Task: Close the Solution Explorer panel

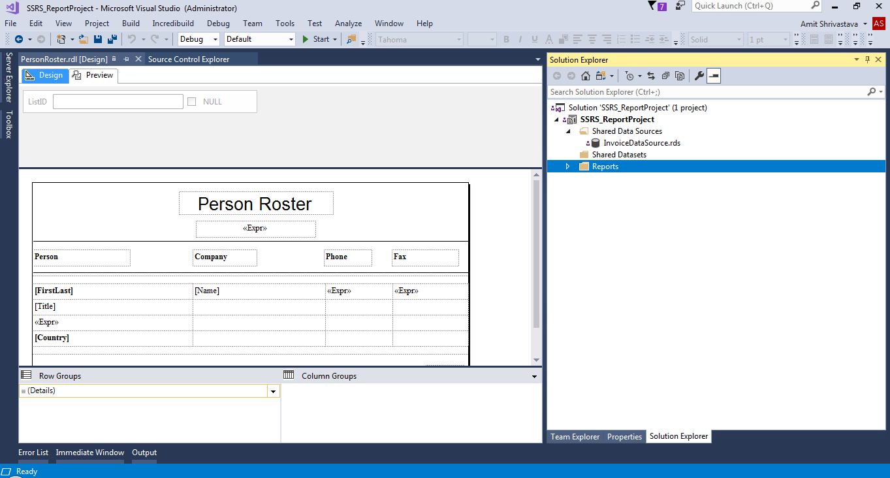Action: (879, 59)
